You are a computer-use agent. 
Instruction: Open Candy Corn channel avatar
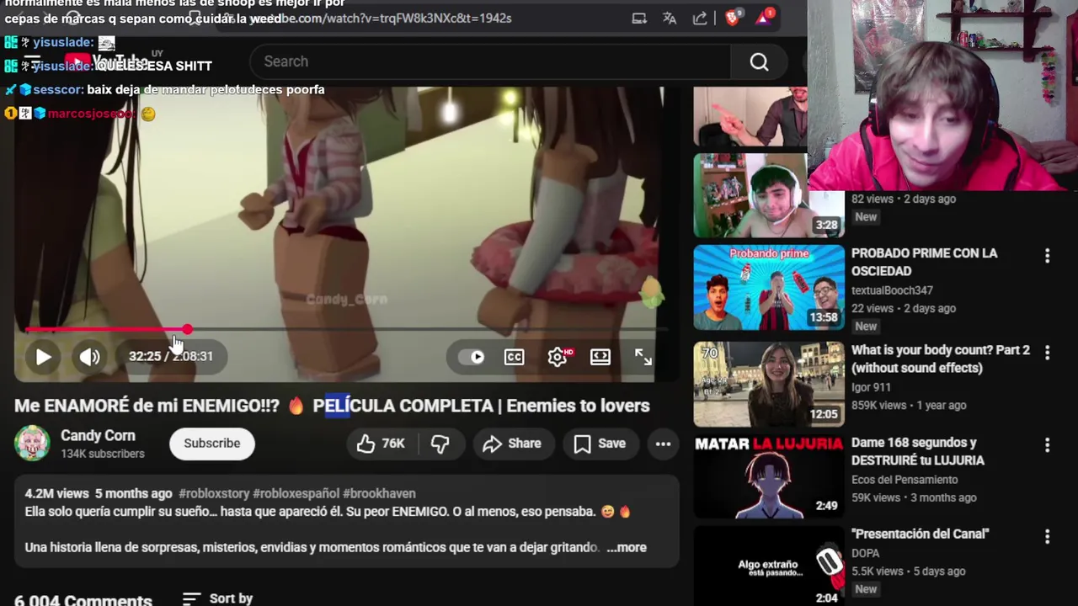(32, 444)
